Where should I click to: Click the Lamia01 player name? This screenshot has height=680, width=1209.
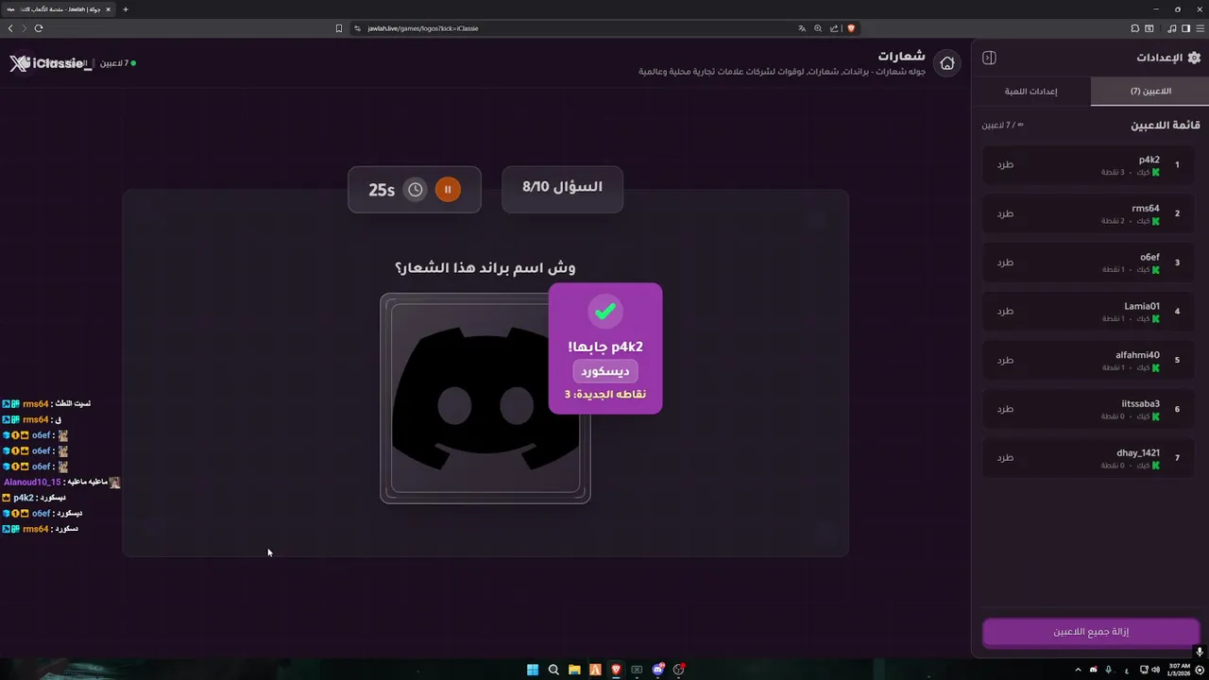coord(1142,306)
